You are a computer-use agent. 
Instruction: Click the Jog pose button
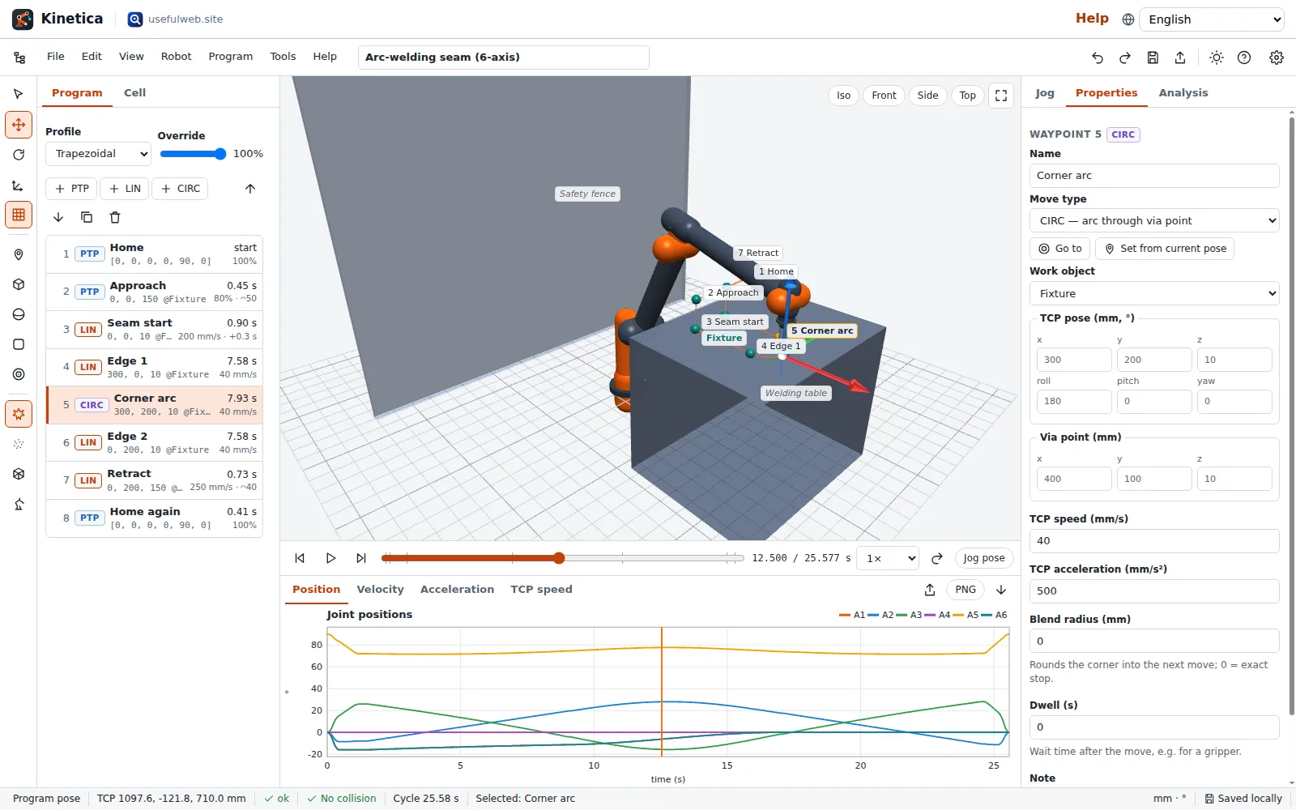[984, 558]
